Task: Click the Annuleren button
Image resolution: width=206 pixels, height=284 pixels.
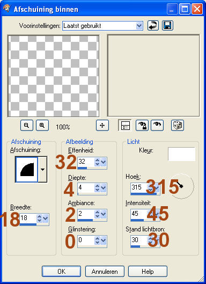Action: [x=105, y=271]
